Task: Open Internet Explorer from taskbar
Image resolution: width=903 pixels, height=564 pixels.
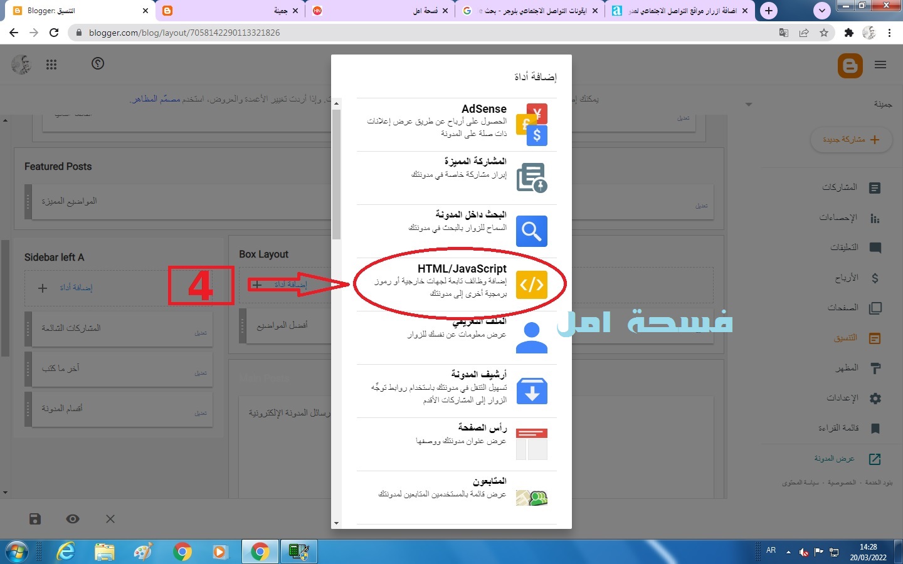Action: (66, 552)
